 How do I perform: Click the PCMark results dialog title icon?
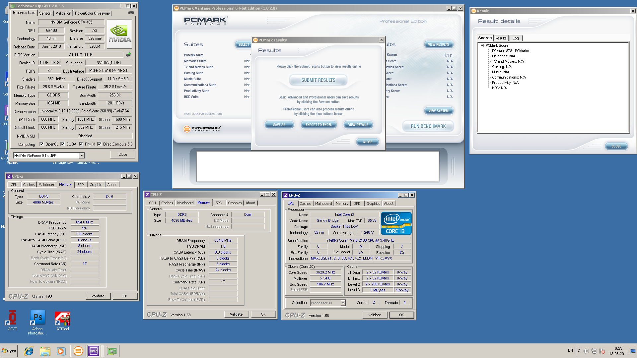(255, 40)
